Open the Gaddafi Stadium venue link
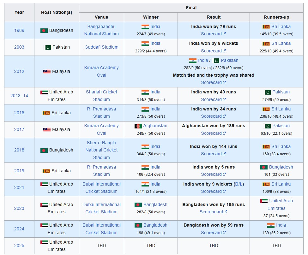308x255 pixels. coord(101,47)
